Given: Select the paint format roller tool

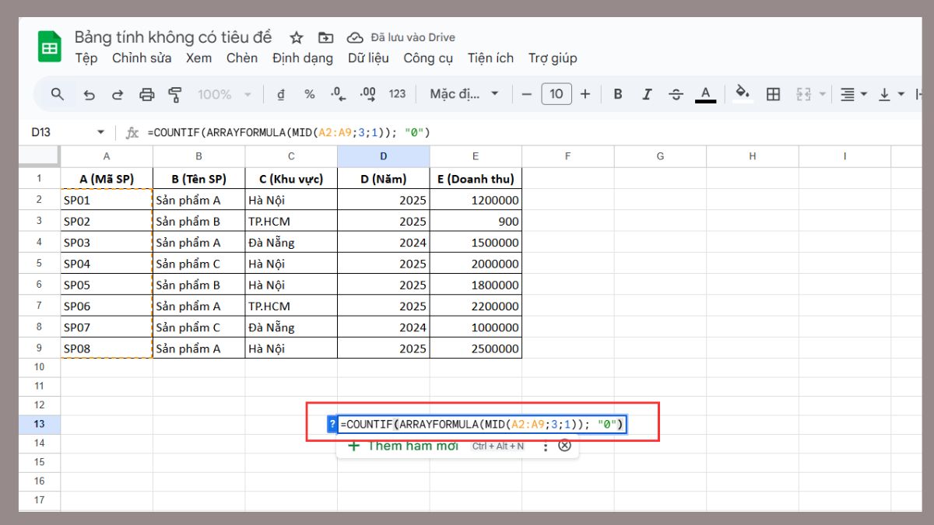Looking at the screenshot, I should (x=175, y=94).
